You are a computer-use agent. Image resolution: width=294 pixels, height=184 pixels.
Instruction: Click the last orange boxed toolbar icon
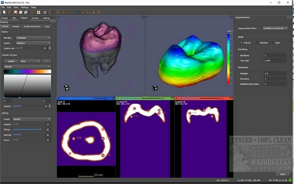point(99,12)
